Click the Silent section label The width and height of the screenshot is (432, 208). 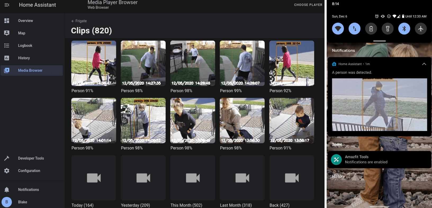[x=337, y=144]
